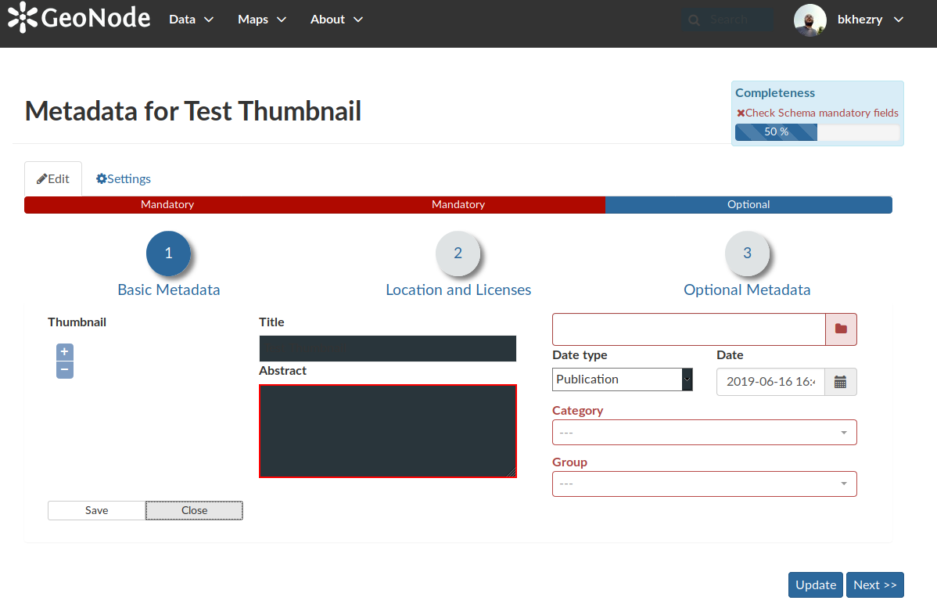Click the Group label
Screen dimensions: 937x615
pyautogui.click(x=569, y=462)
